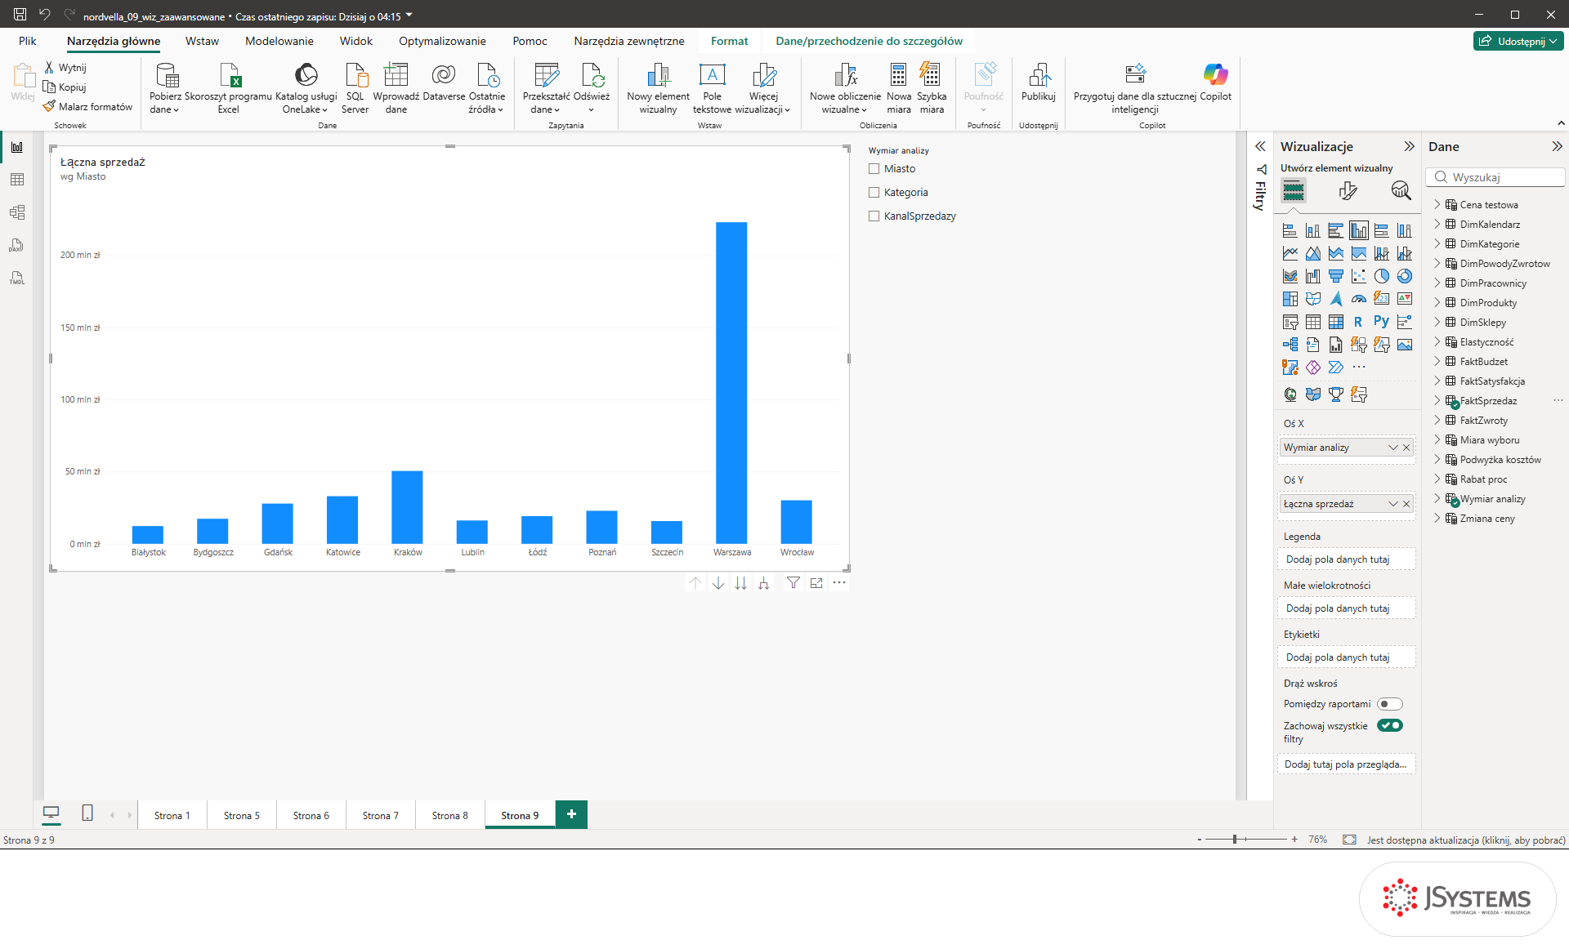The height and width of the screenshot is (949, 1569).
Task: Open Table view in left sidebar
Action: [17, 180]
